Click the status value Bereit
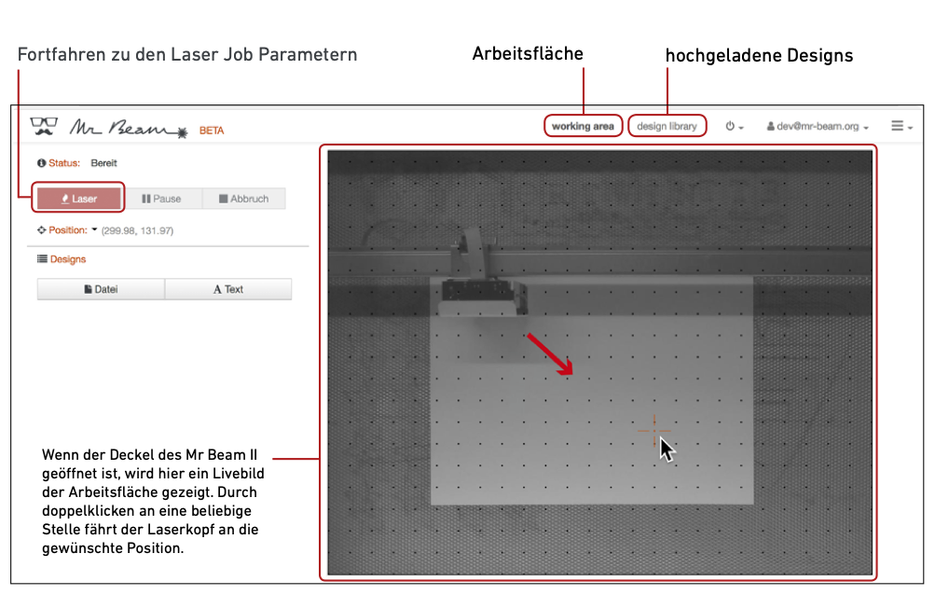Image resolution: width=935 pixels, height=595 pixels. 103,163
